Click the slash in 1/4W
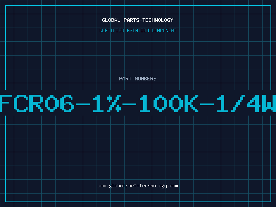 pos(238,103)
